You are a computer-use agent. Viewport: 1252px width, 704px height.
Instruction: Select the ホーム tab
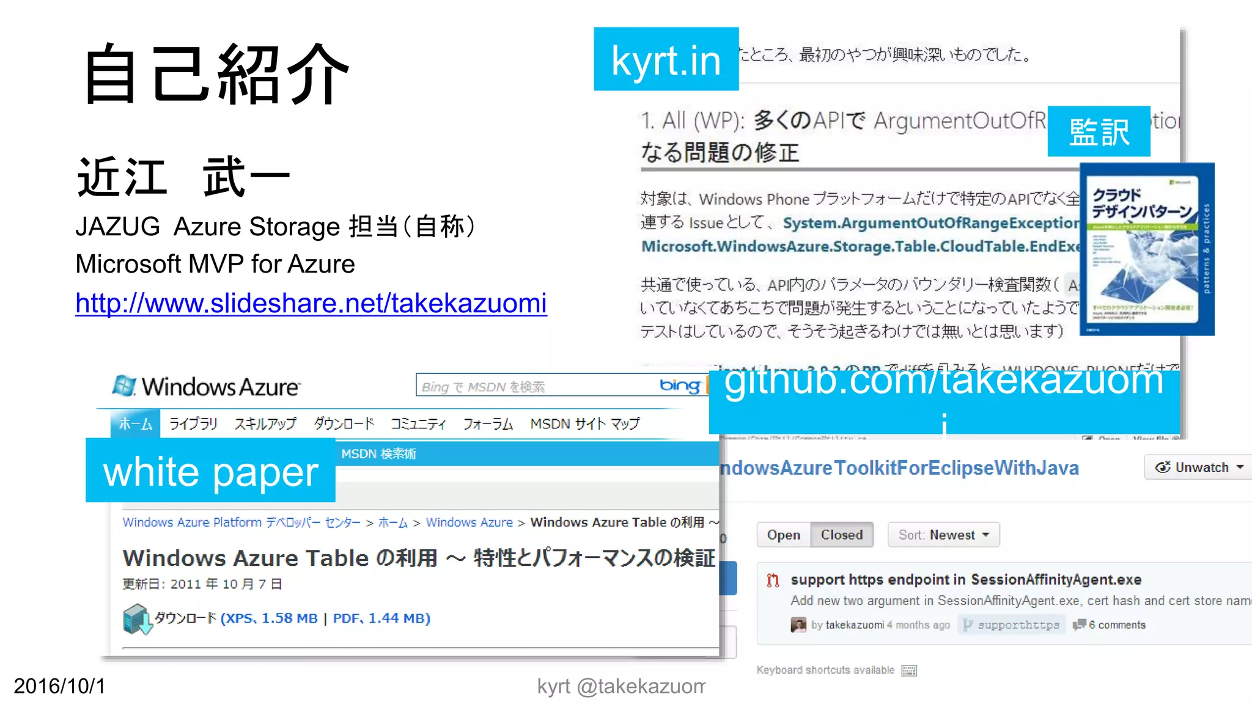click(135, 424)
